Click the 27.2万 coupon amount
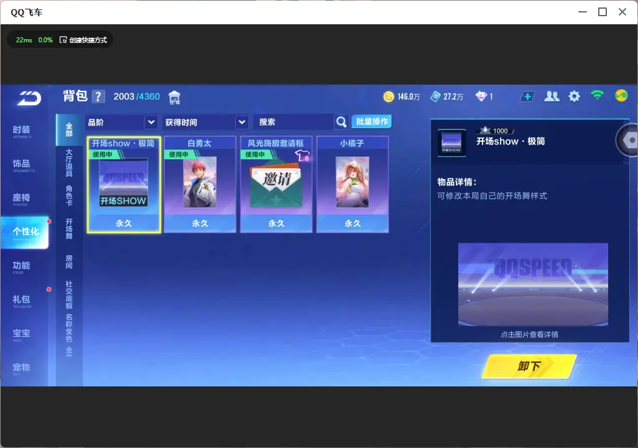Screen dimensions: 638x448 click(x=453, y=97)
